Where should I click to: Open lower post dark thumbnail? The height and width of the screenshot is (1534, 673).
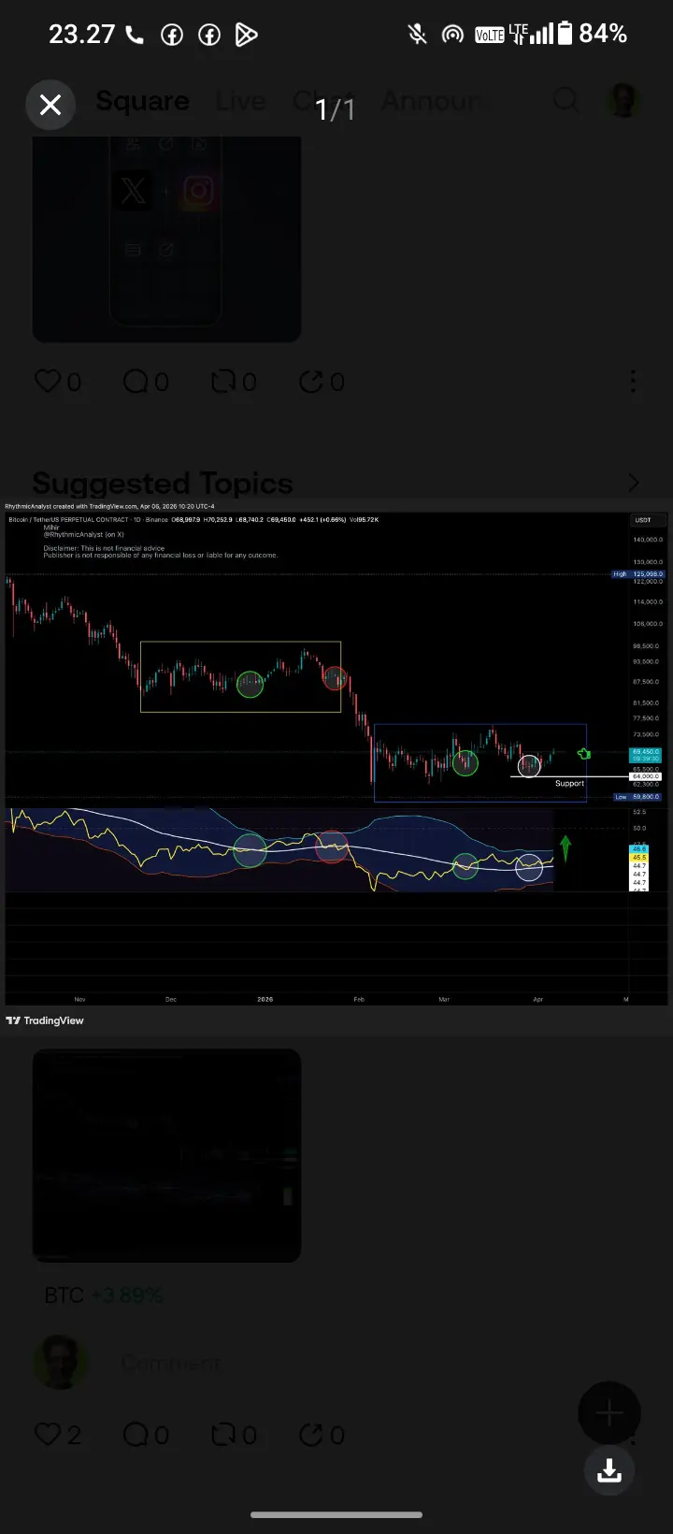pos(166,1155)
